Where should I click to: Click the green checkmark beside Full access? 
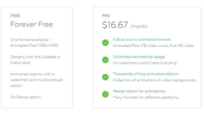click(x=105, y=43)
